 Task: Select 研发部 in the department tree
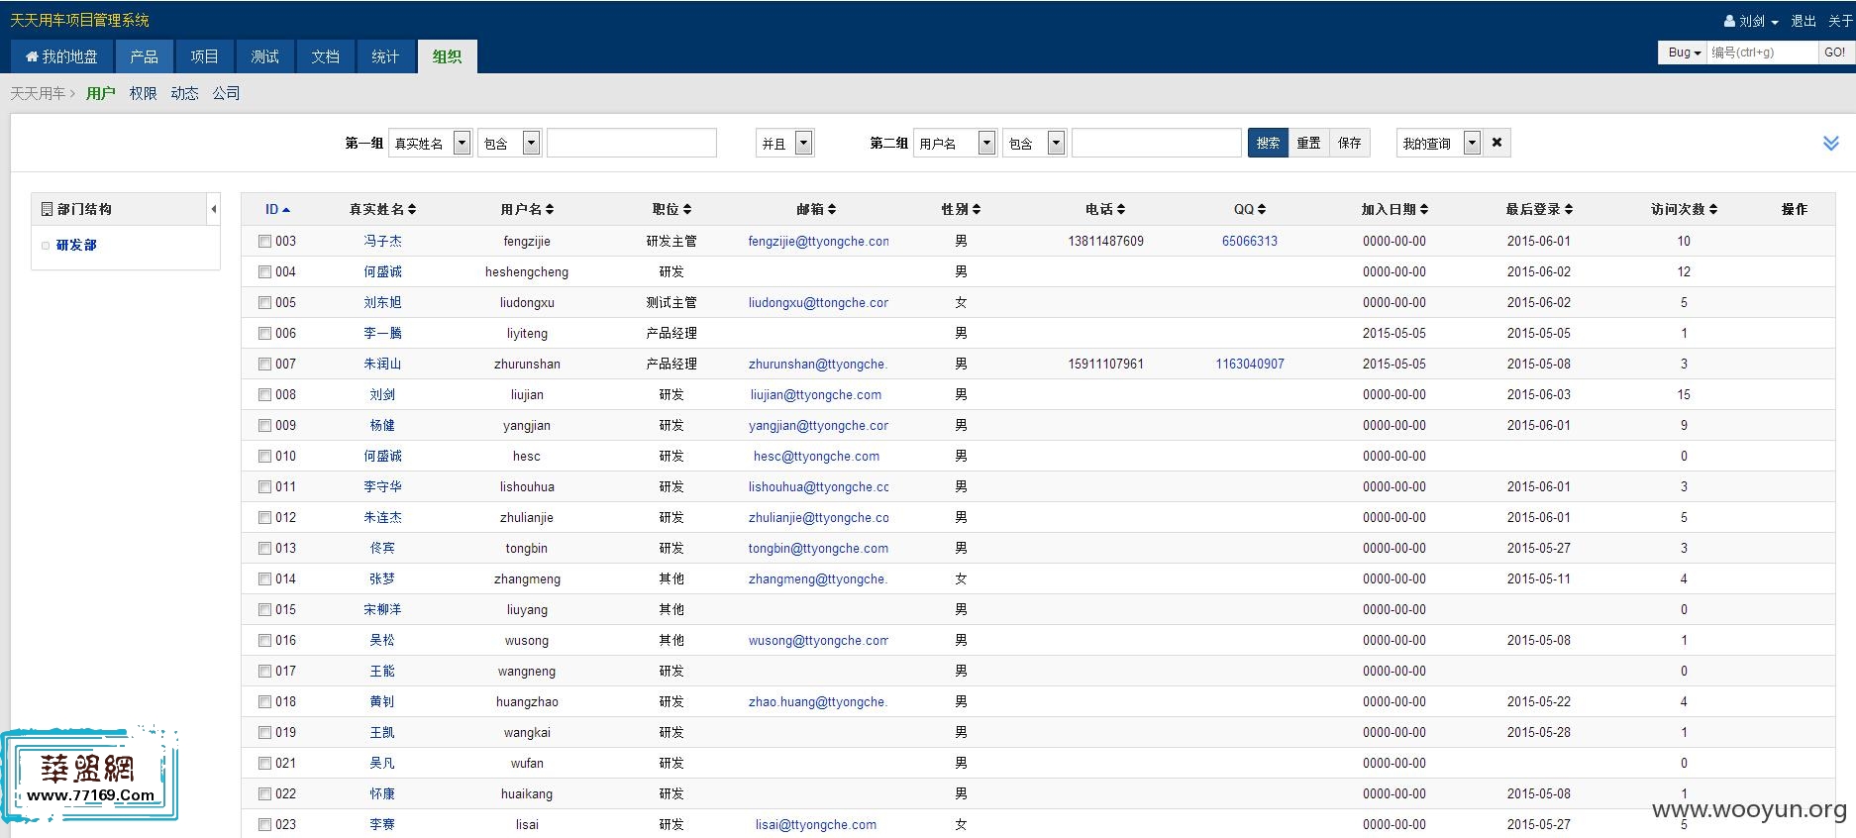[x=76, y=245]
